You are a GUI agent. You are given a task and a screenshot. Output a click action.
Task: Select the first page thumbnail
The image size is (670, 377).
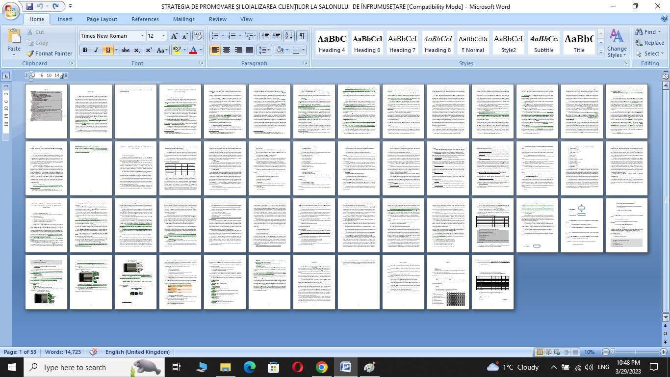46,111
